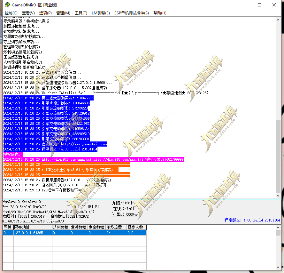Viewport: 284px width, 273px height.
Task: Click the magenta line with 授权天数:97652/99999
Action: tap(94, 159)
